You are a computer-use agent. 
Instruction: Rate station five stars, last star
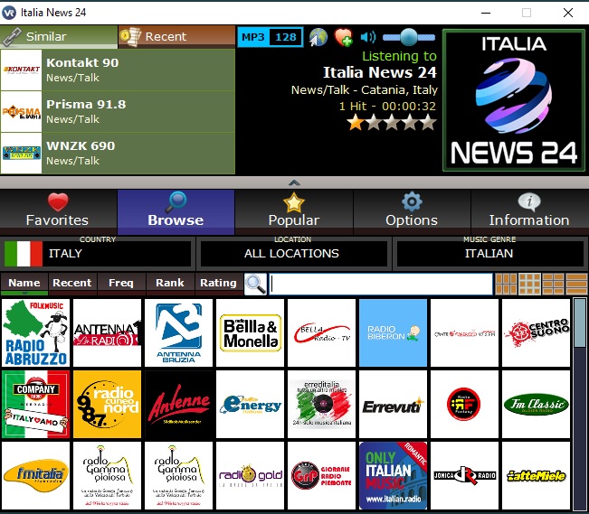(x=428, y=122)
